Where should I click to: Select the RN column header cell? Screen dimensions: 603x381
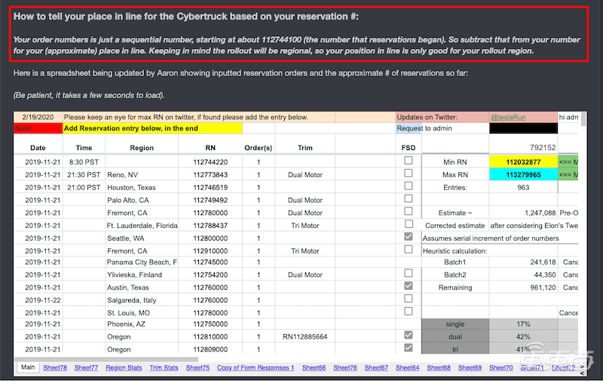point(210,148)
